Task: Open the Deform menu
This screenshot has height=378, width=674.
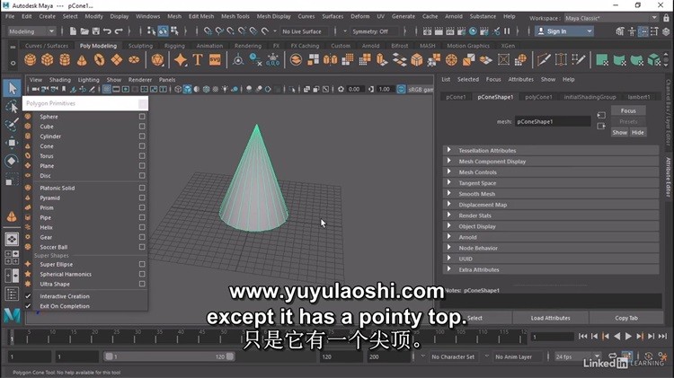Action: tap(359, 16)
